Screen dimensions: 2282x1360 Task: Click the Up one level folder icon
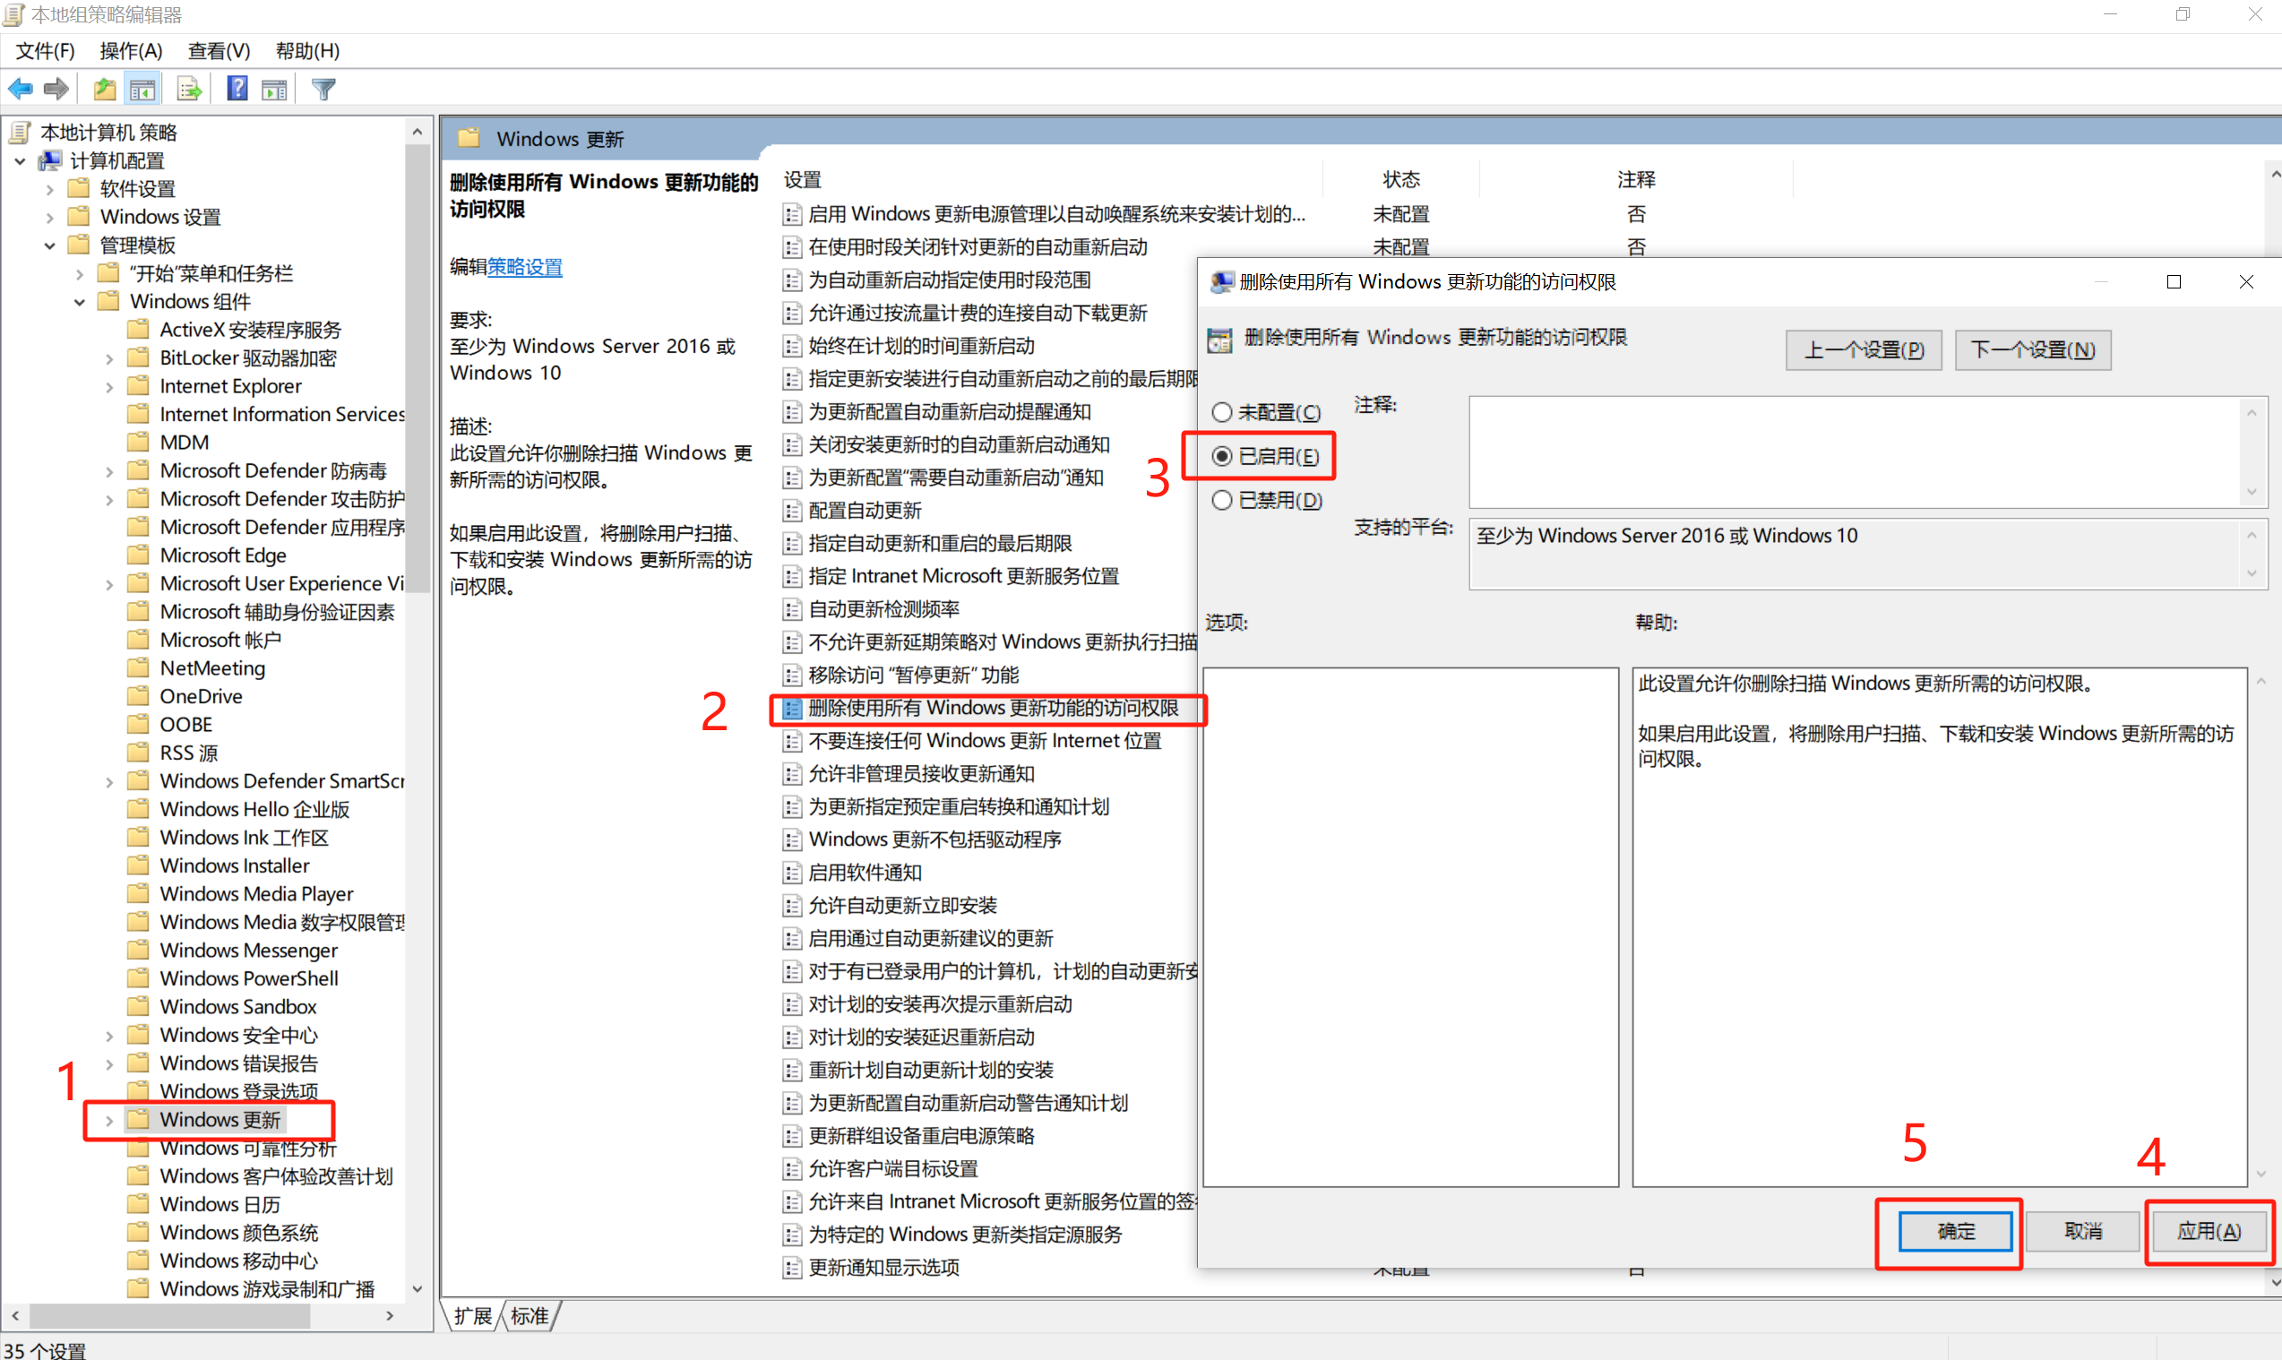tap(105, 89)
